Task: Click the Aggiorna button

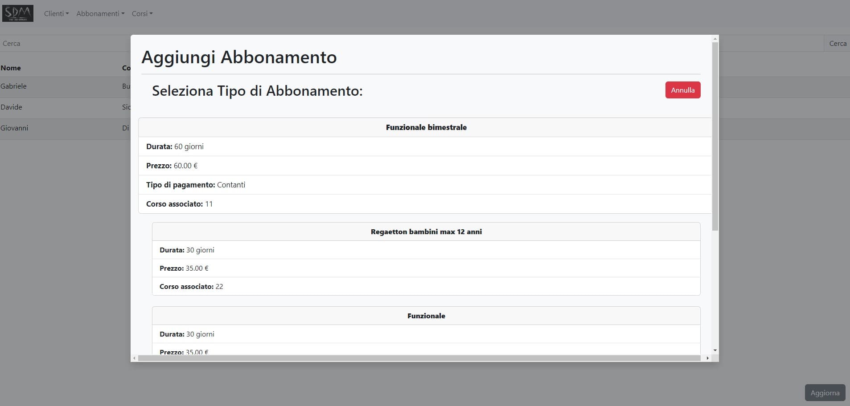Action: (825, 392)
